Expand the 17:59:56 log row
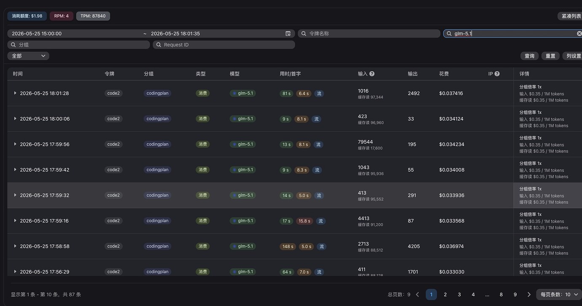Image resolution: width=582 pixels, height=306 pixels. pyautogui.click(x=15, y=144)
